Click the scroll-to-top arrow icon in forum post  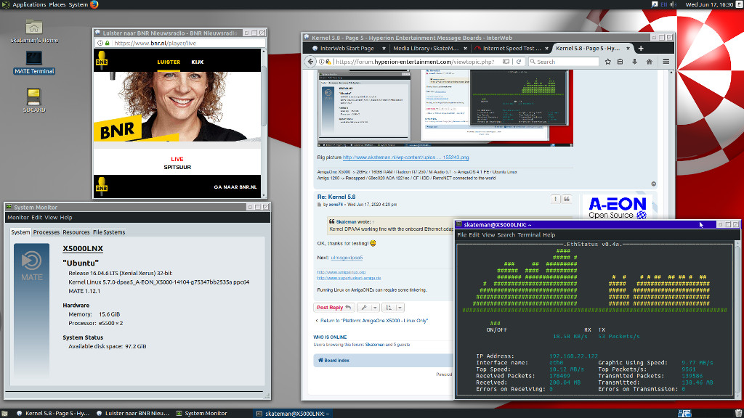tap(653, 184)
